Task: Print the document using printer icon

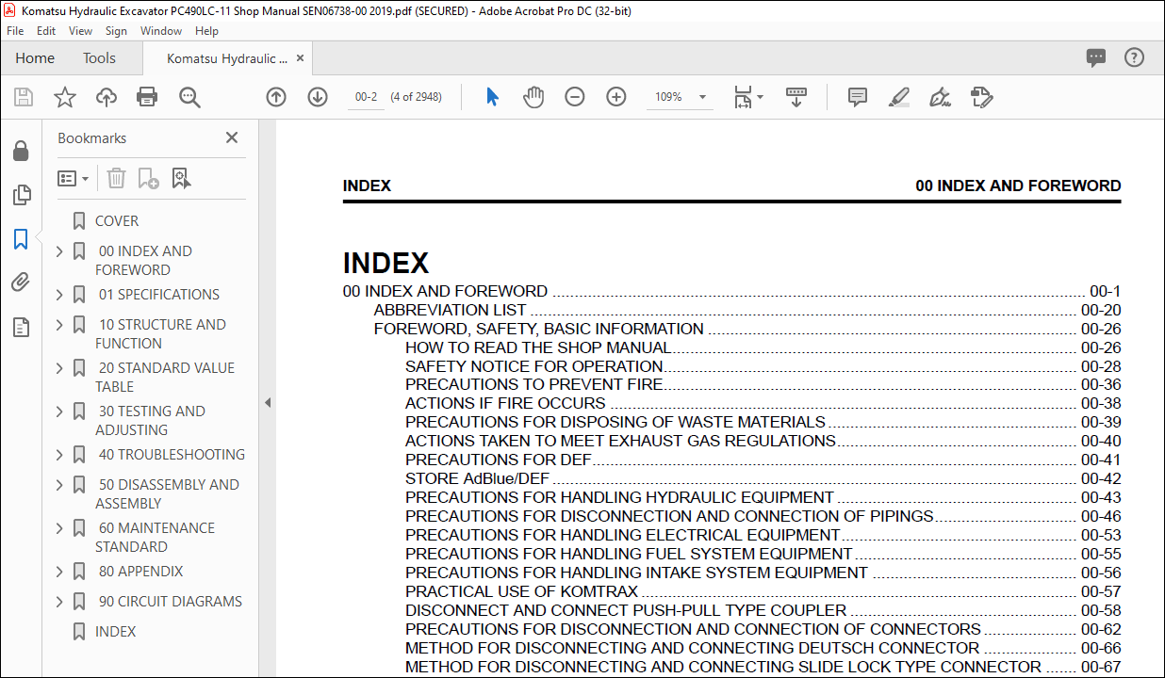Action: pyautogui.click(x=147, y=97)
